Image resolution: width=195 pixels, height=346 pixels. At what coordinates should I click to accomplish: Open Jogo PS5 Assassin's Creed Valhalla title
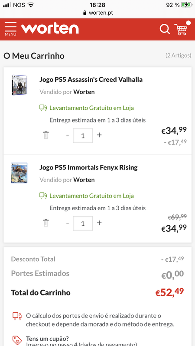coord(91,80)
